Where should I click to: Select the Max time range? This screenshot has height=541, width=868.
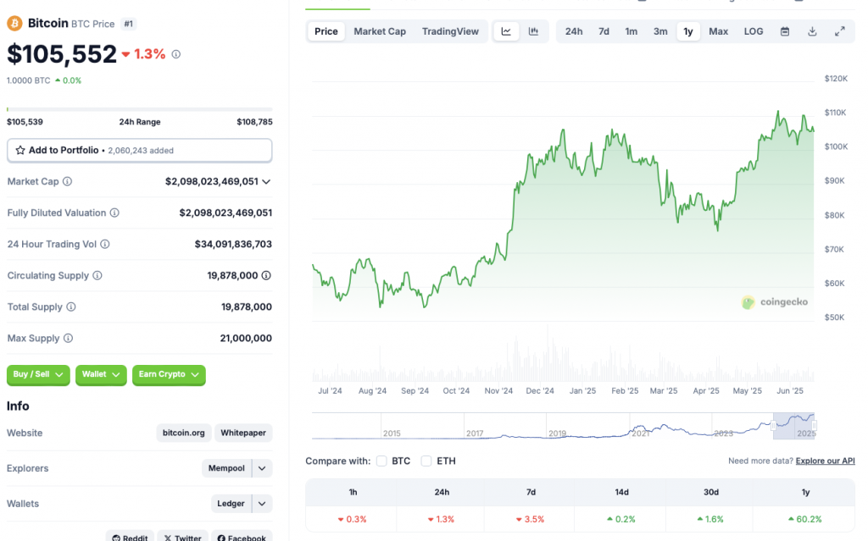point(719,31)
